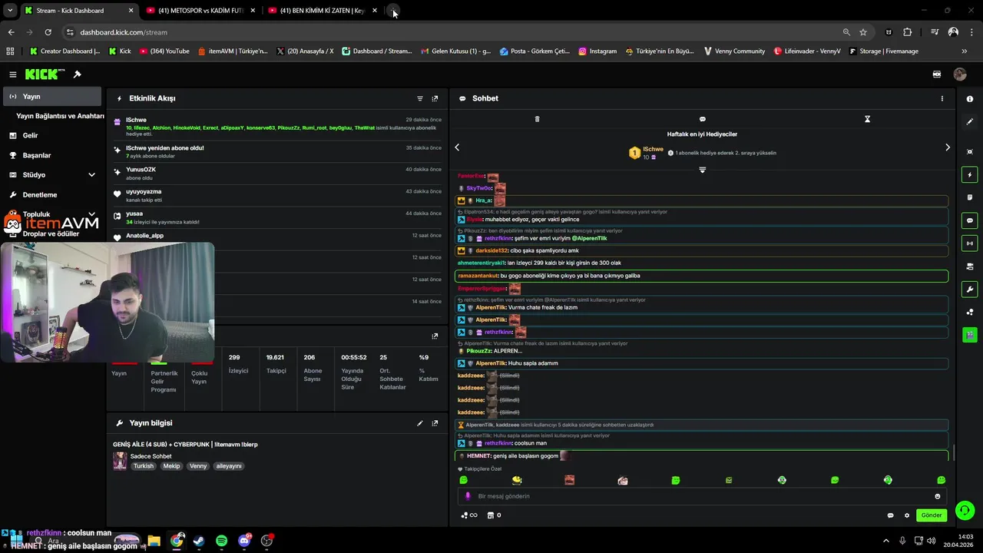
Task: Show more bookmarks with the chevron
Action: [x=965, y=51]
